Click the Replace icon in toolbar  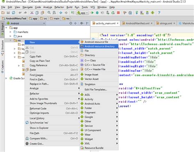[x=54, y=13]
